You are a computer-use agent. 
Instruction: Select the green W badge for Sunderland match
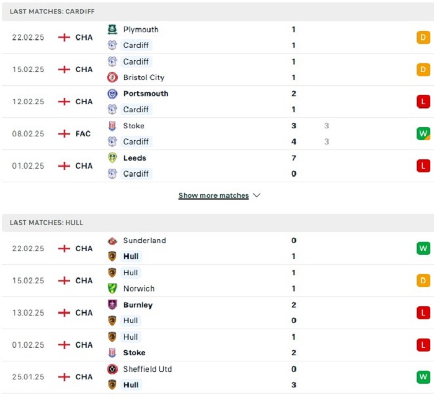click(x=423, y=248)
